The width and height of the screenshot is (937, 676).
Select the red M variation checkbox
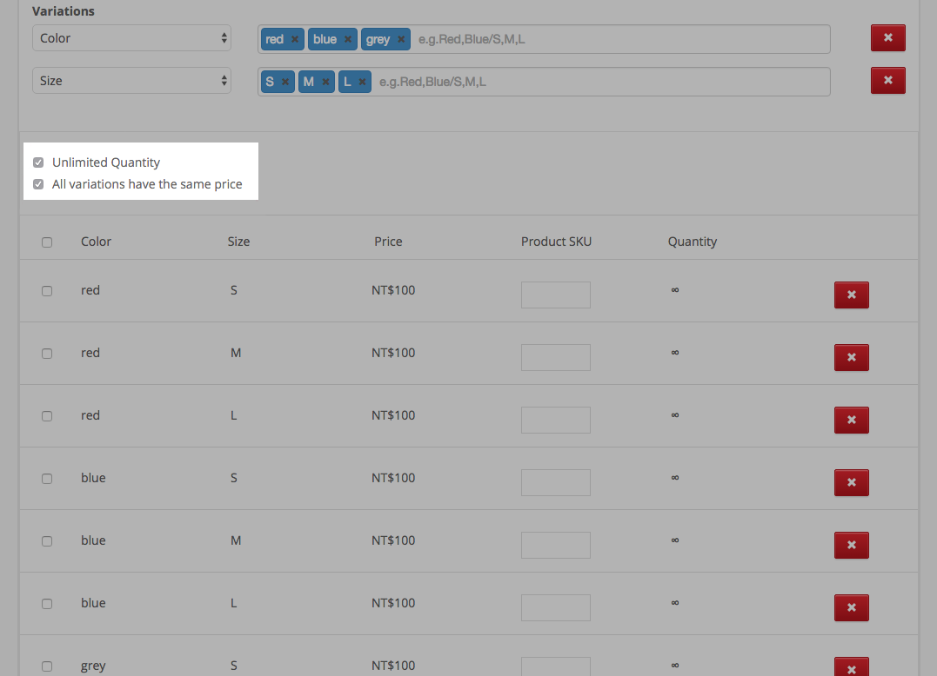47,354
